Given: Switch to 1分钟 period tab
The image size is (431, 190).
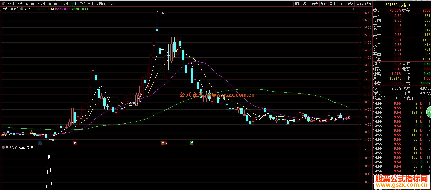Looking at the screenshot, I should pyautogui.click(x=20, y=4).
